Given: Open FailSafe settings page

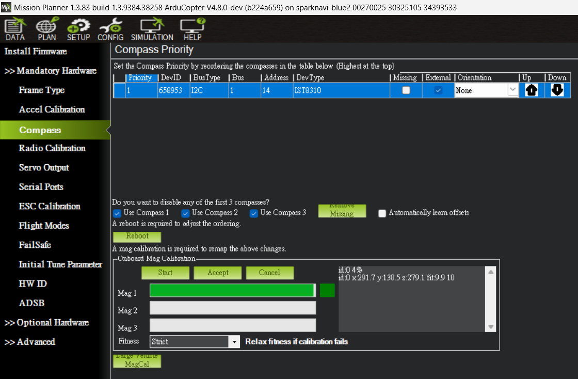Looking at the screenshot, I should click(35, 245).
